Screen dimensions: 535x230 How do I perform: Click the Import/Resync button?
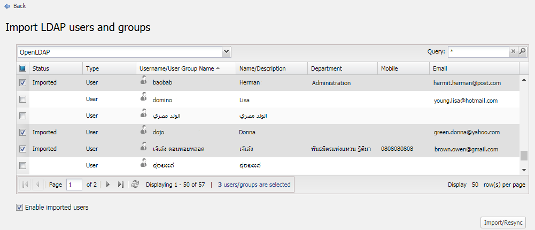502,223
